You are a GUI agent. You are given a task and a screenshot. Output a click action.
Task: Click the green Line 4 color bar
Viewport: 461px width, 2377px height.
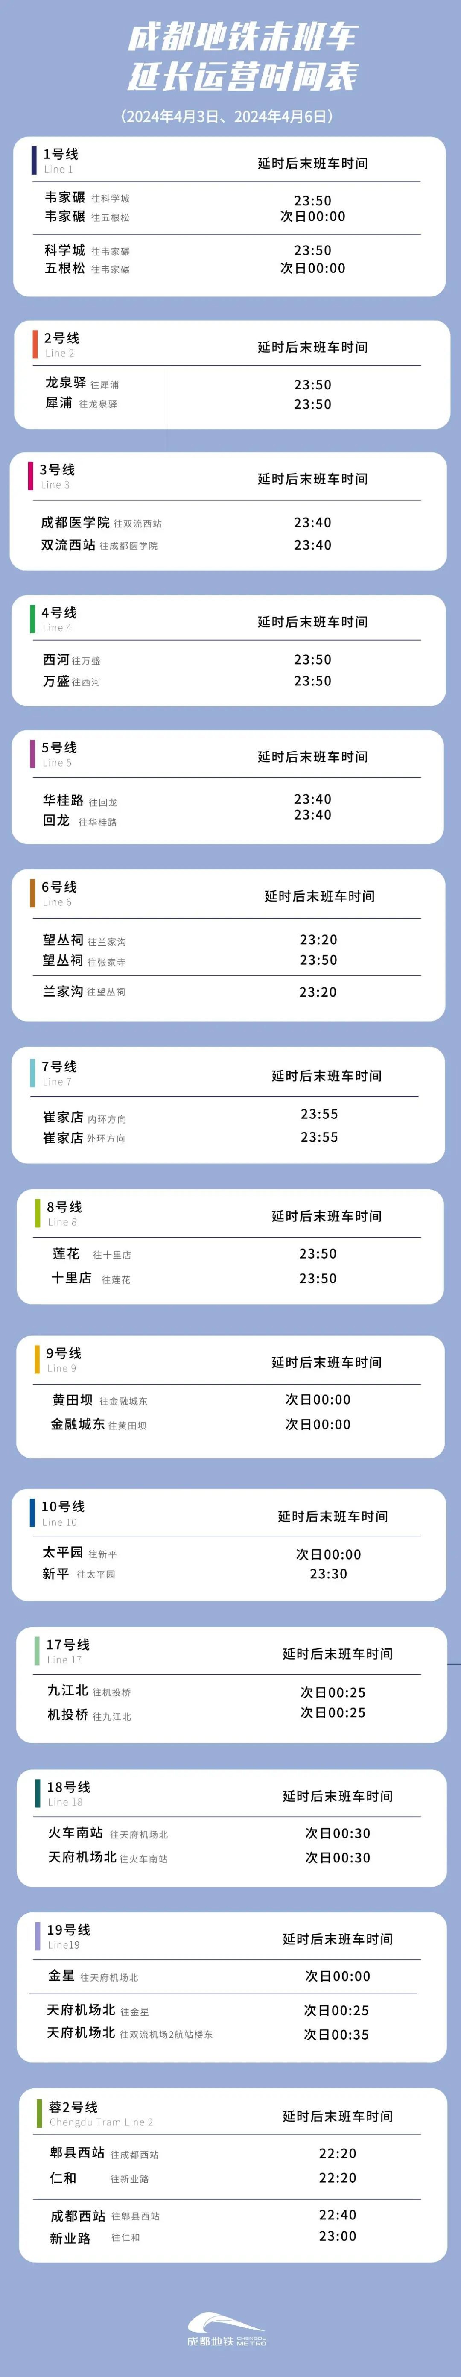pyautogui.click(x=32, y=619)
